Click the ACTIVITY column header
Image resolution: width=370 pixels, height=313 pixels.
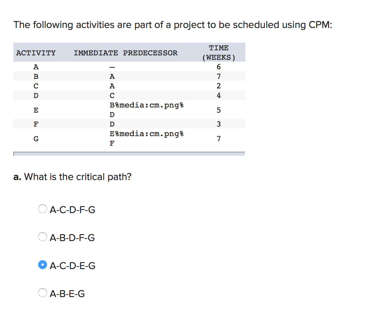[x=36, y=53]
